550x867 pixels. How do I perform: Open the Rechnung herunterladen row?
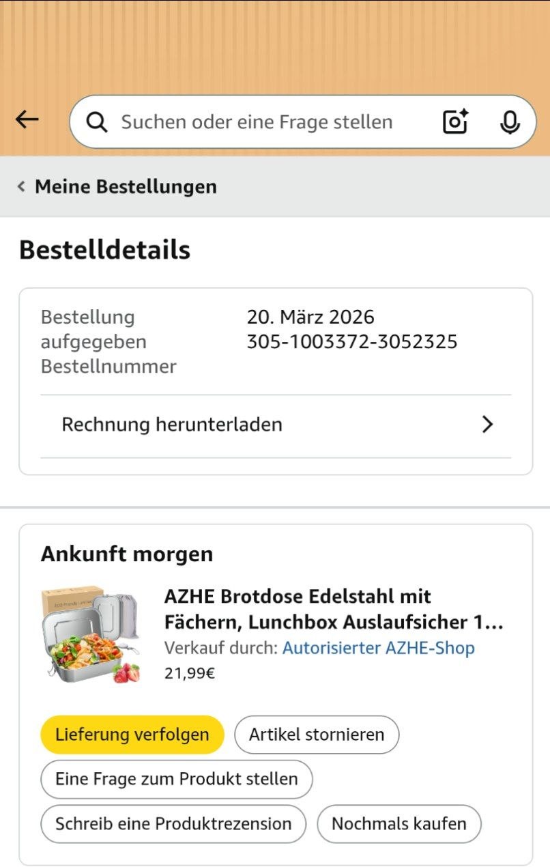point(276,425)
